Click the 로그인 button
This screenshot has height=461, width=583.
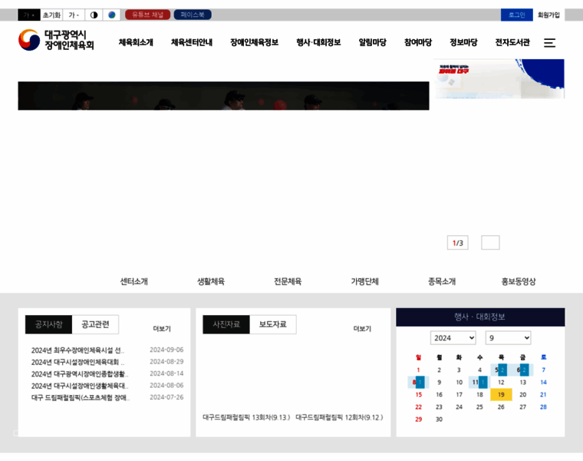coord(516,15)
